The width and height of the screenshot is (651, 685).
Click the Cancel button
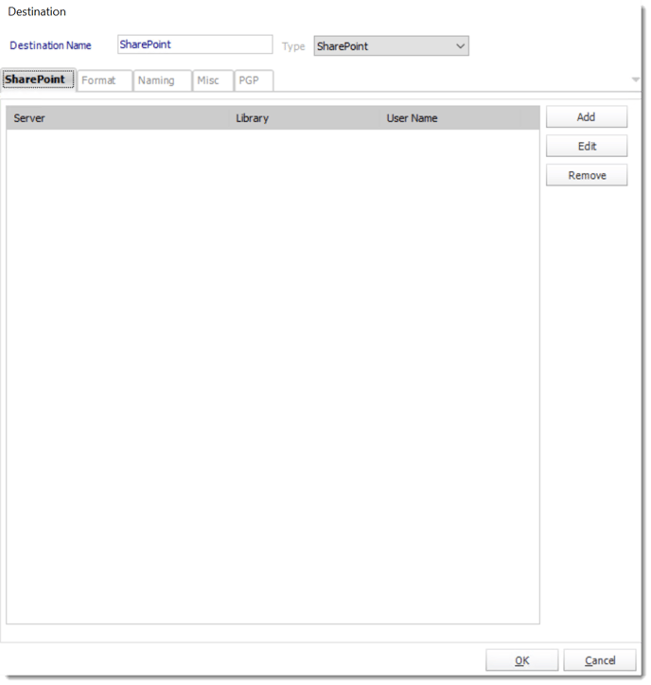[600, 660]
